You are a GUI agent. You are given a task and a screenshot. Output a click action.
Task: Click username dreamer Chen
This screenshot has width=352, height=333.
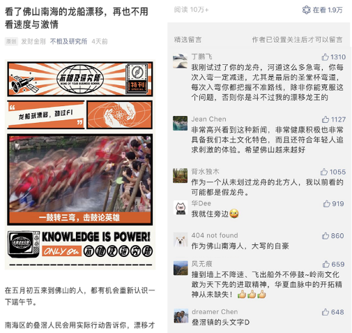click(215, 311)
